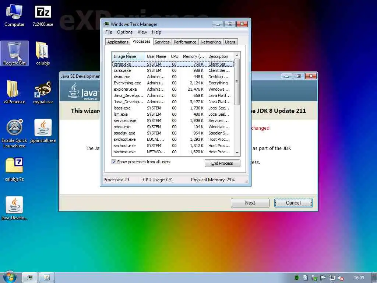Click the clock showing 16:09
377x283 pixels.
point(359,278)
